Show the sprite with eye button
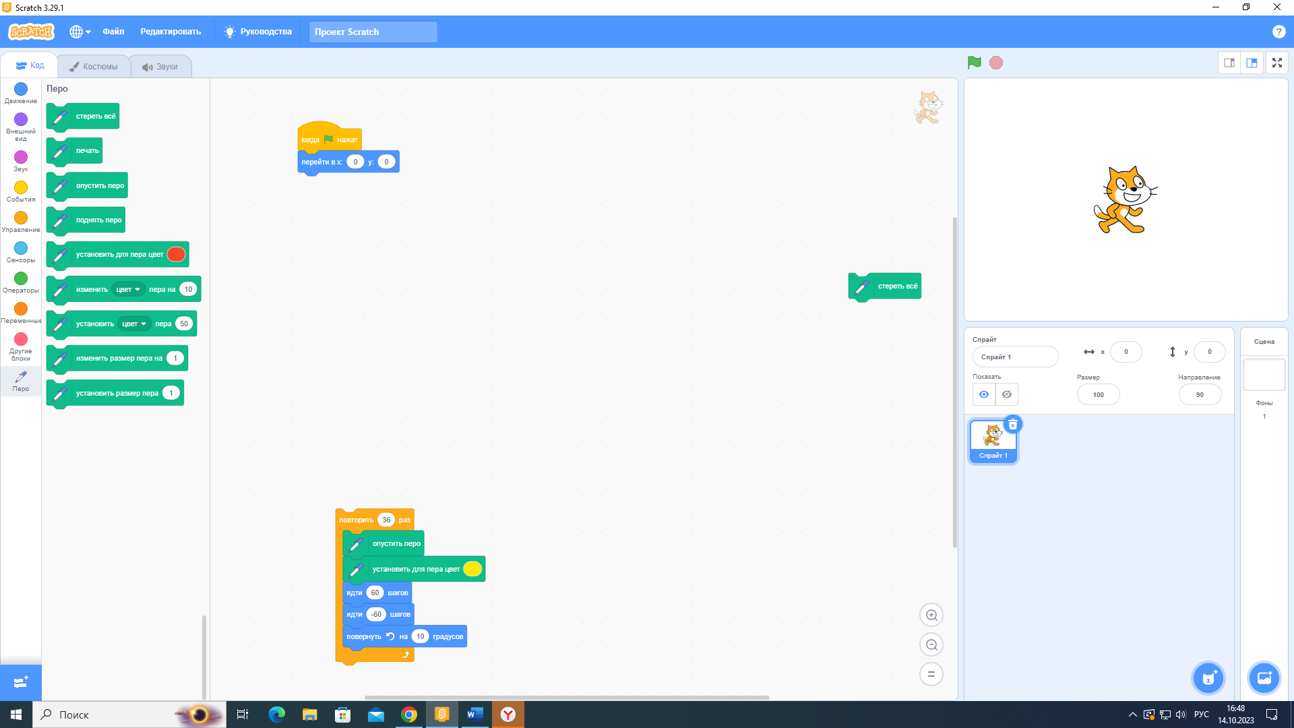The image size is (1294, 728). [x=984, y=394]
